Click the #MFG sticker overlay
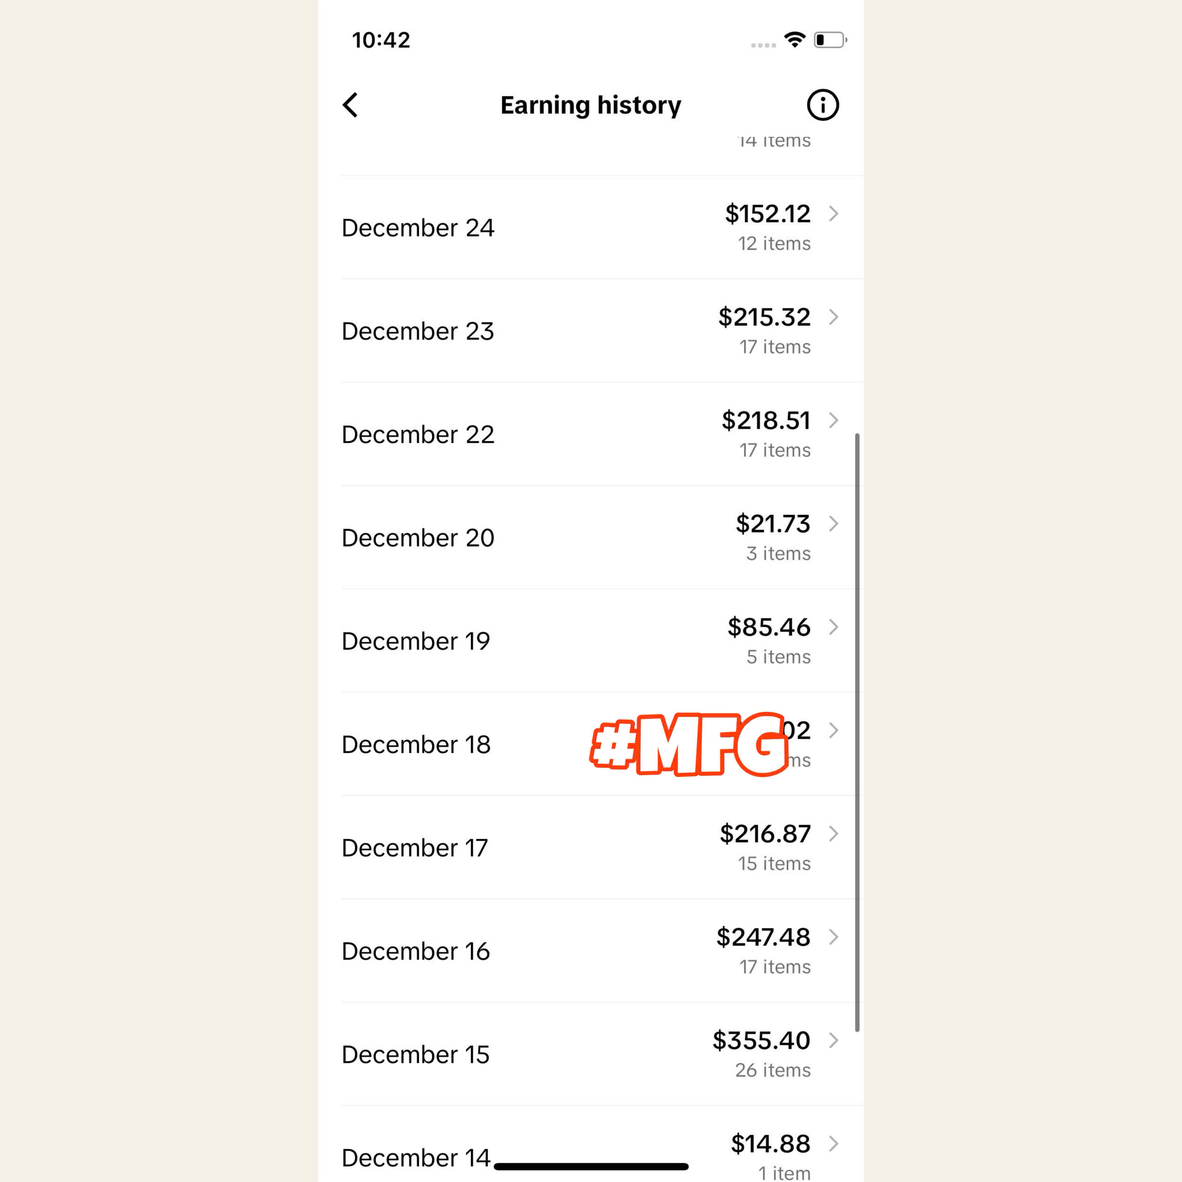Image resolution: width=1182 pixels, height=1182 pixels. [x=689, y=745]
